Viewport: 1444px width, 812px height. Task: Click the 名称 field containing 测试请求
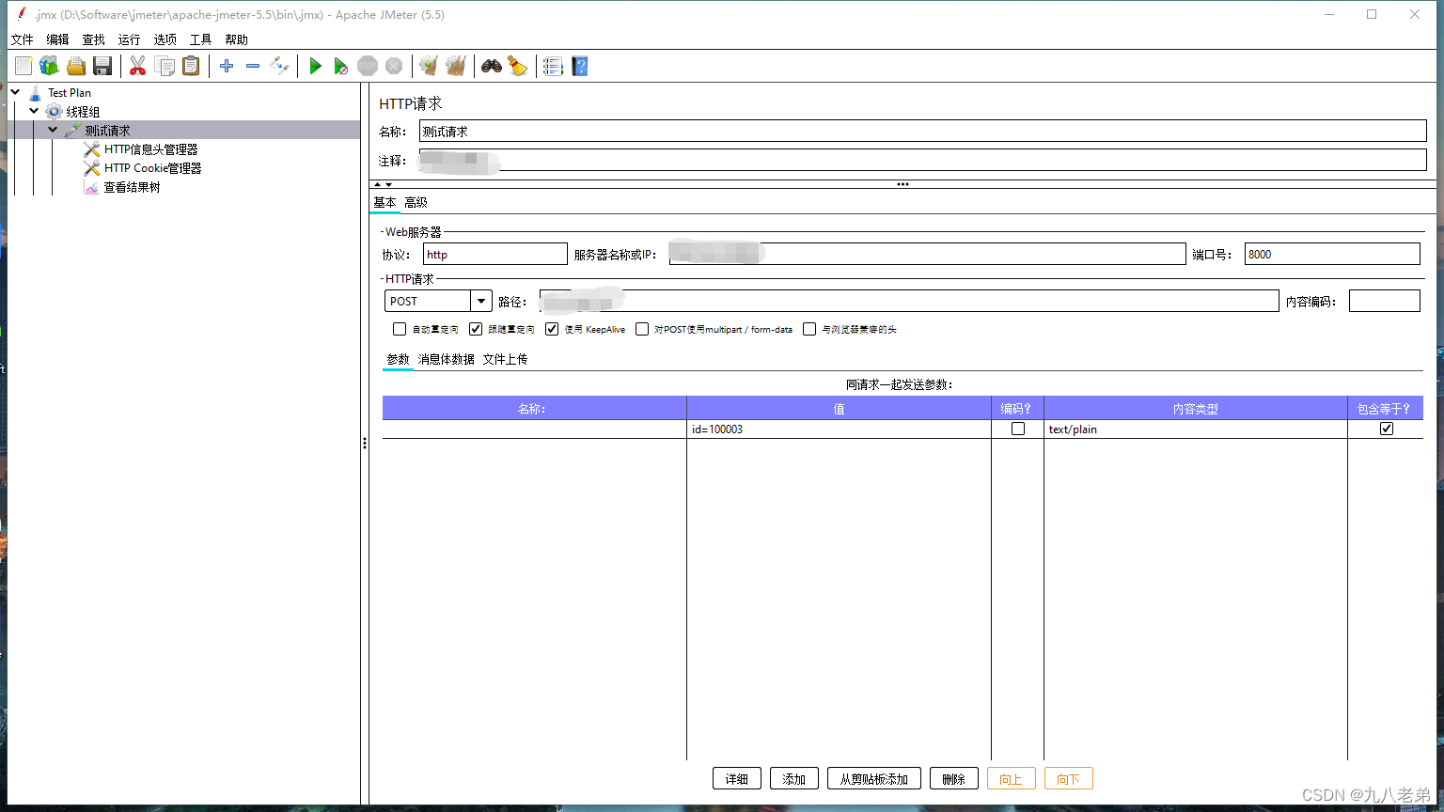(922, 132)
